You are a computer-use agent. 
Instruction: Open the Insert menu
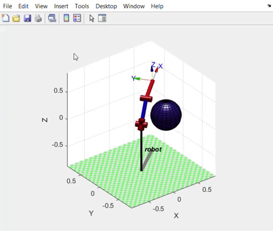tap(61, 6)
